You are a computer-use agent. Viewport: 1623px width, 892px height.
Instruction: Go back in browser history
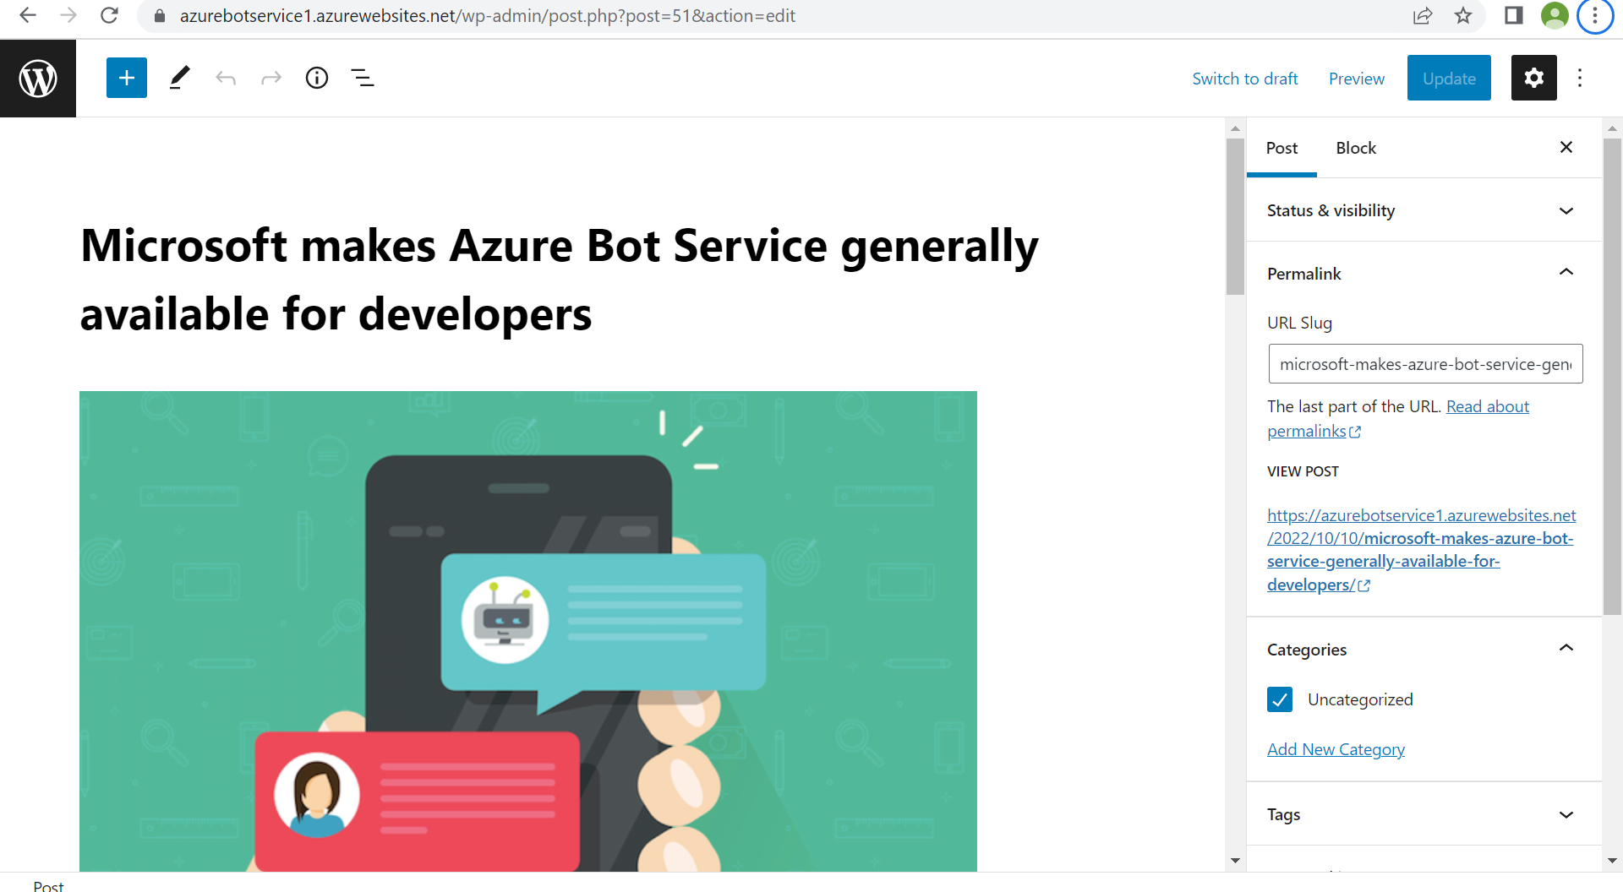pos(28,15)
